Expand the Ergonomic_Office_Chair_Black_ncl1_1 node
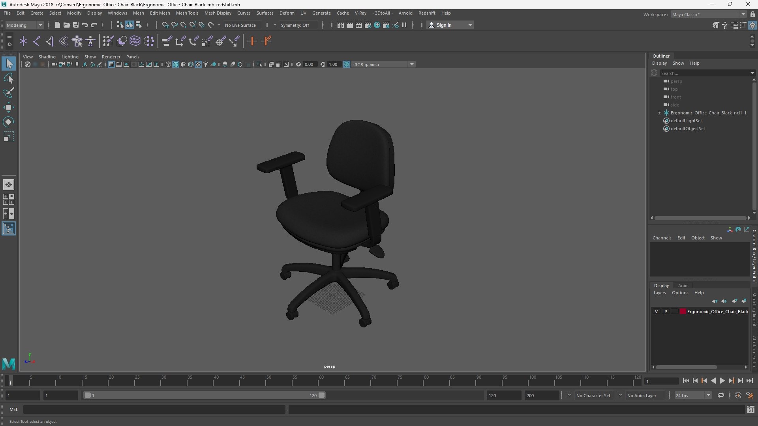 659,113
